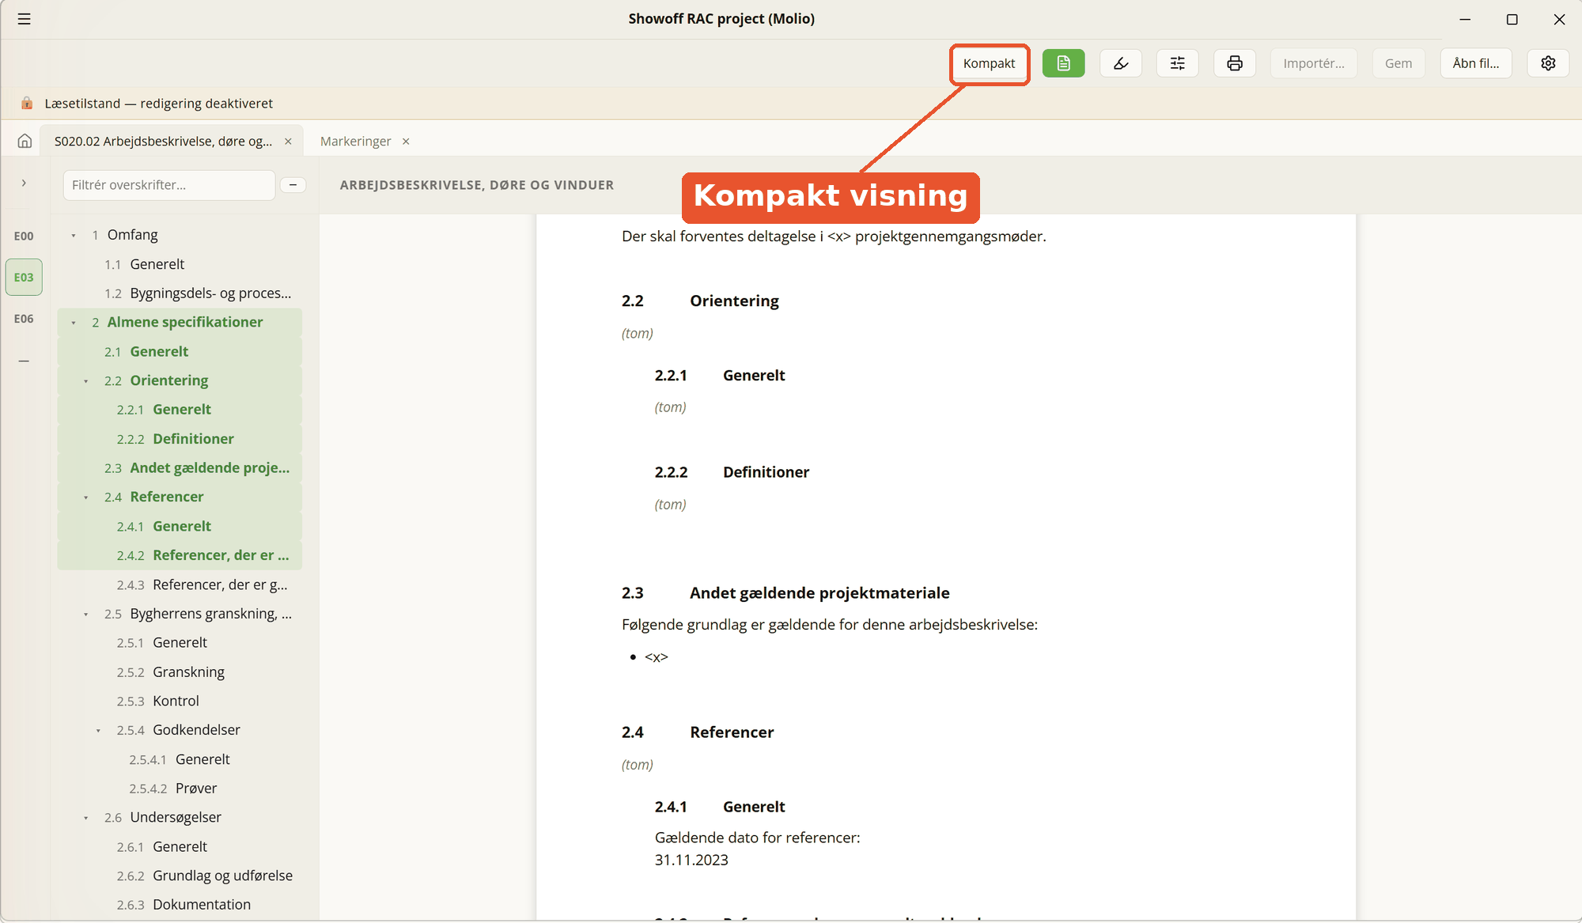Image resolution: width=1582 pixels, height=923 pixels.
Task: Select the E00 sidebar item
Action: click(24, 236)
